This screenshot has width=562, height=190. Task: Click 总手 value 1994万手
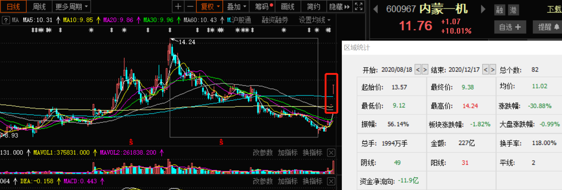[395, 143]
